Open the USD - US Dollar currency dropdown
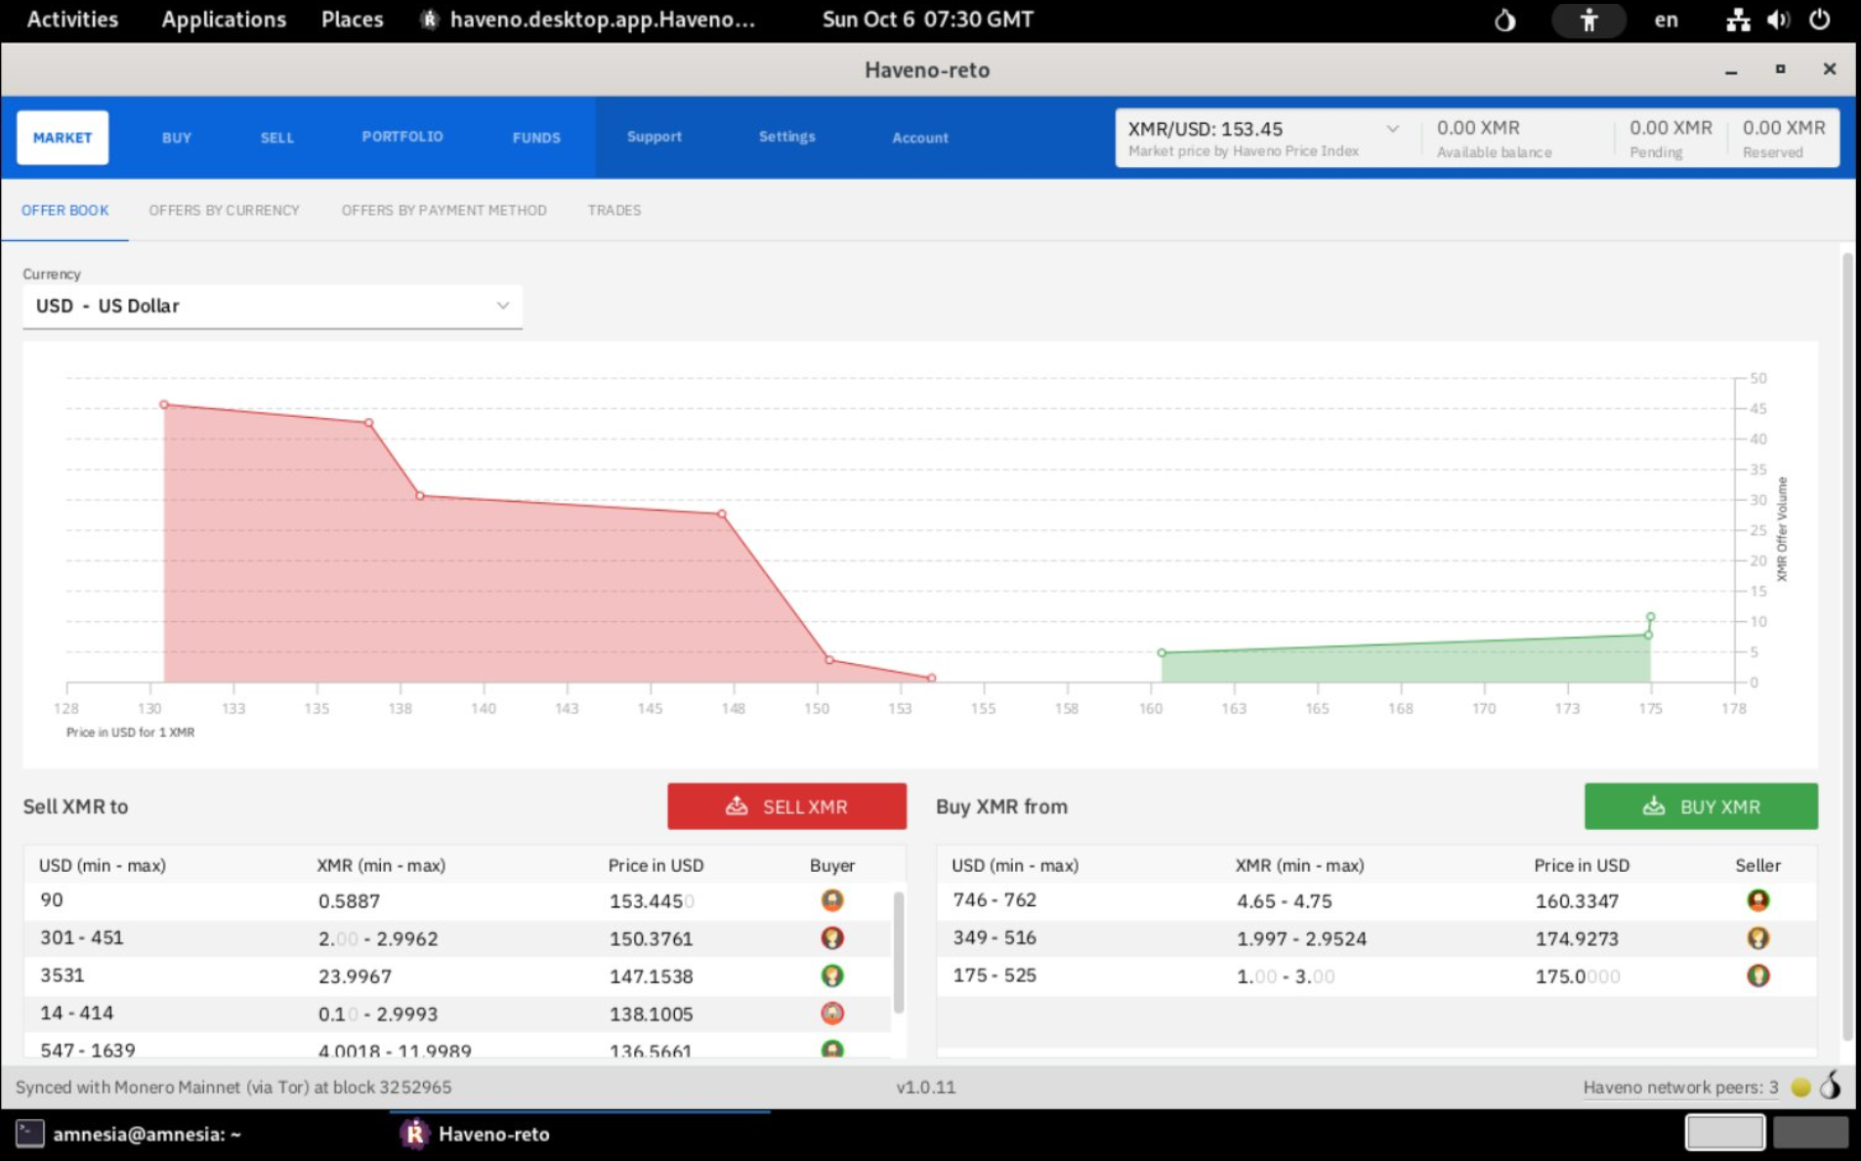Screen dimensions: 1861x1161 pos(273,307)
